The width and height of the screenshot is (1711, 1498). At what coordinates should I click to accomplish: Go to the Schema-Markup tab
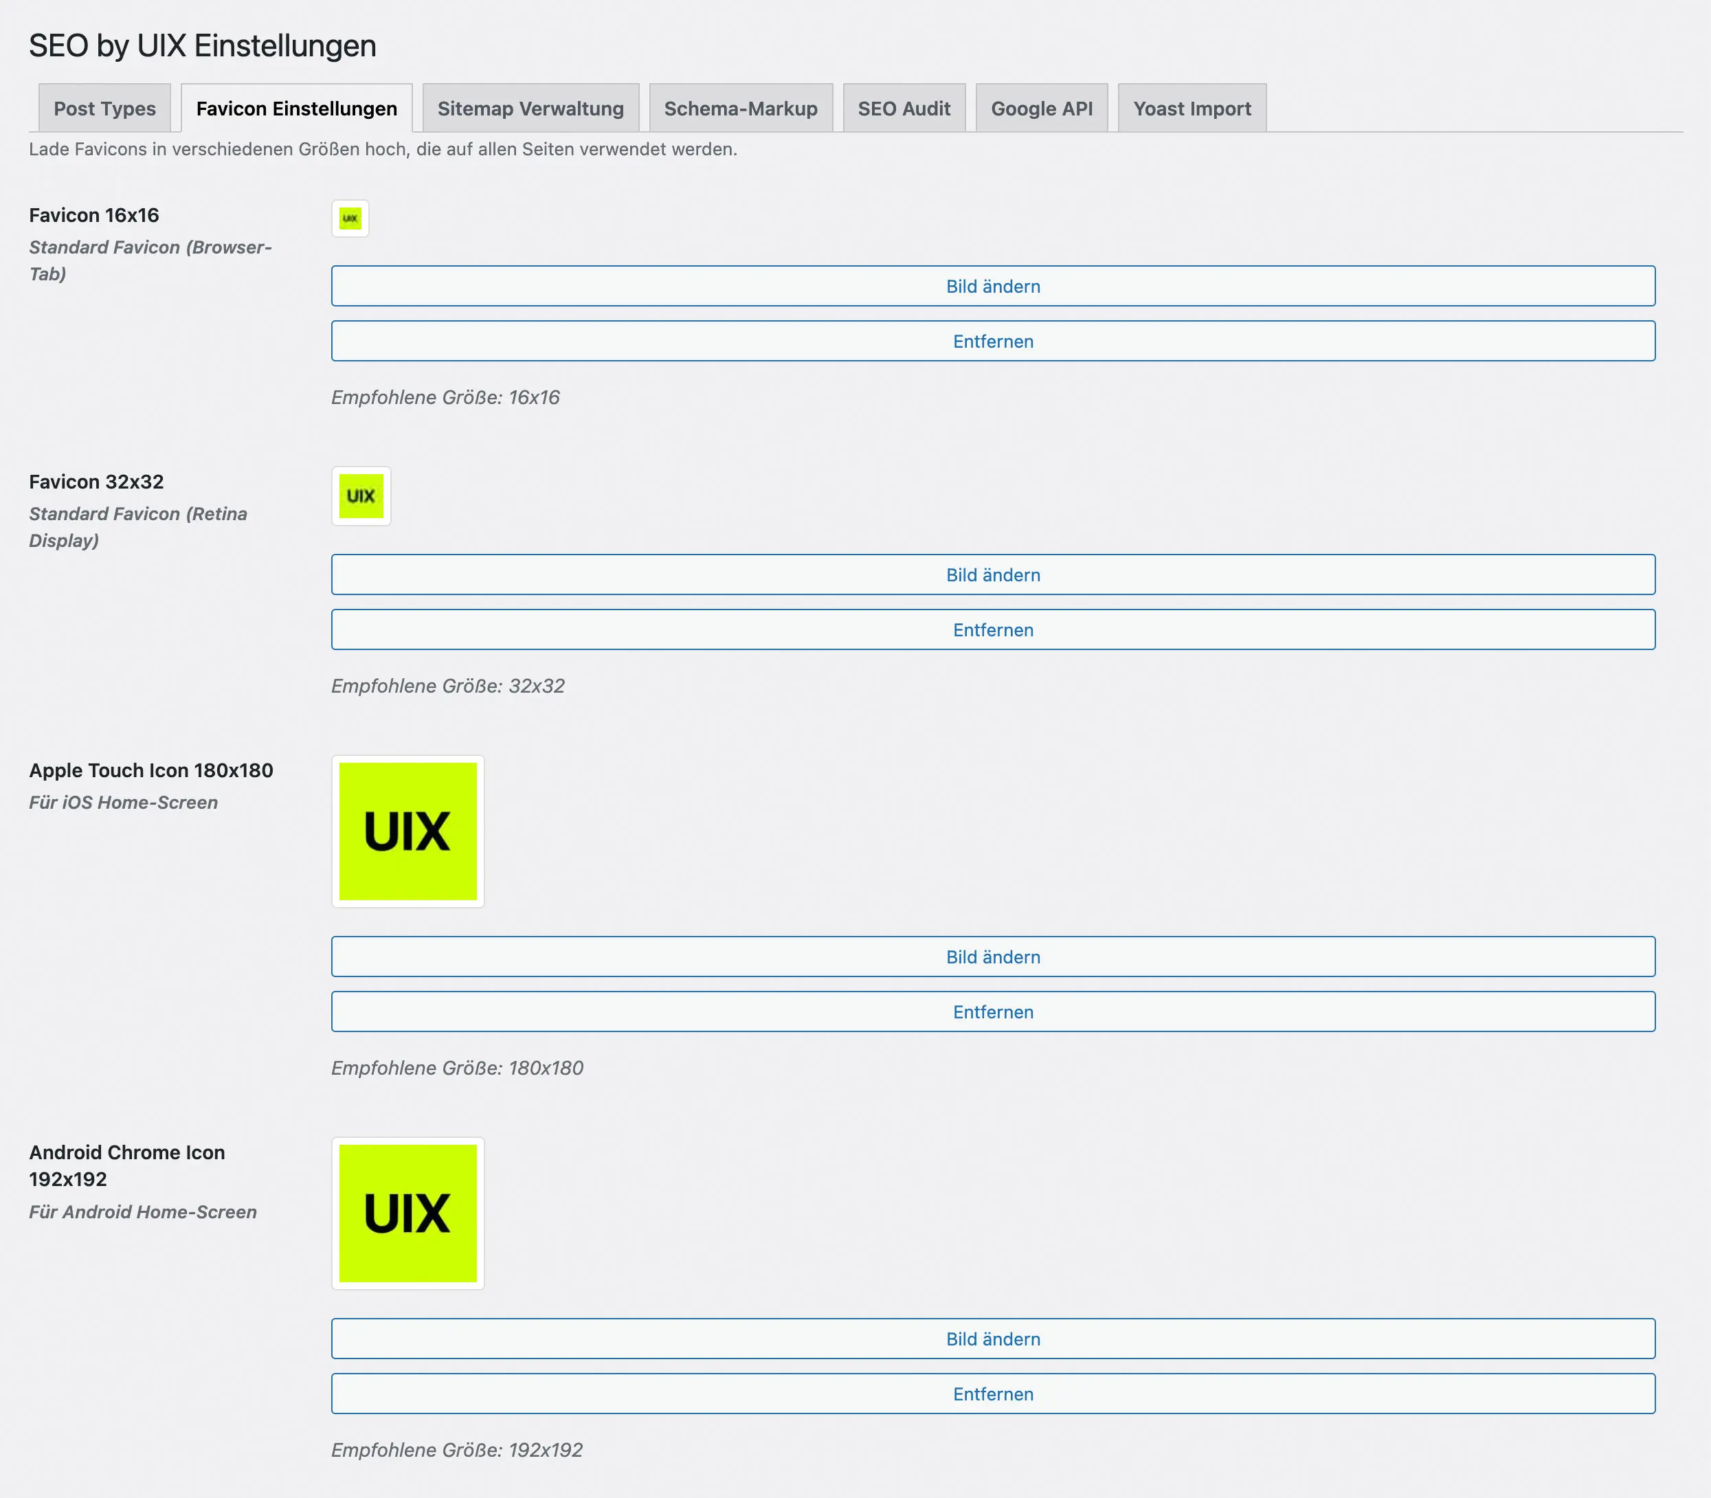click(x=741, y=109)
